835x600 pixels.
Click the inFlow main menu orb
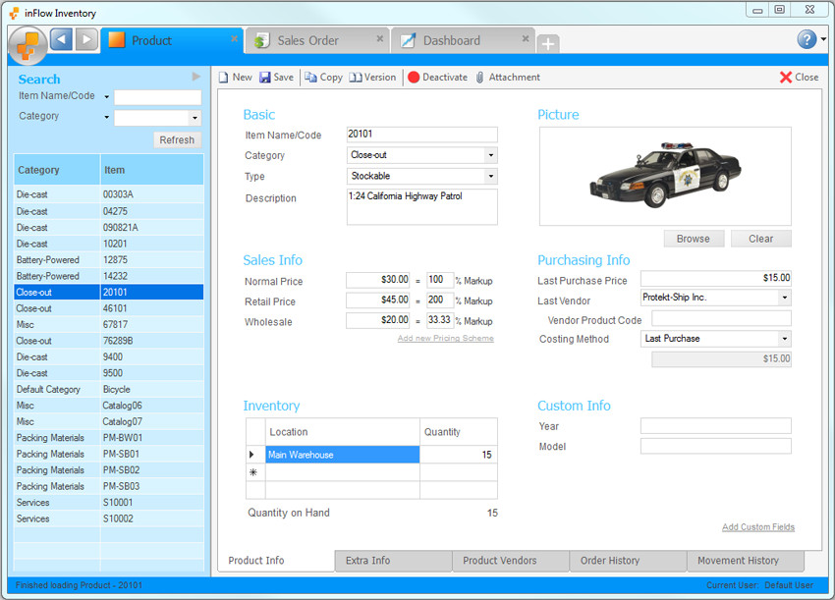point(28,46)
